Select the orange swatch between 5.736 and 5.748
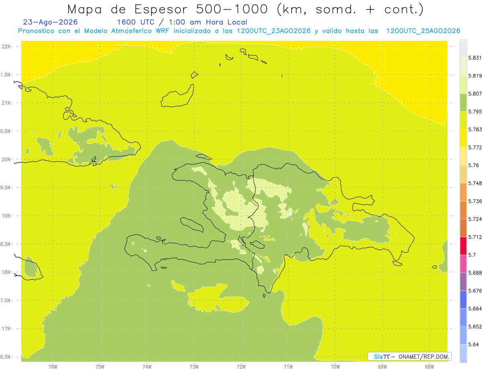The height and width of the screenshot is (372, 482). pyautogui.click(x=463, y=192)
